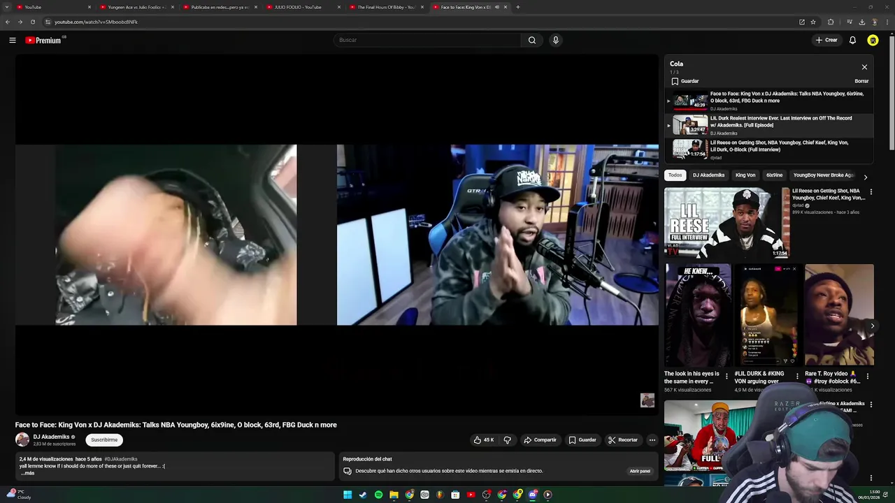Open options for the Lil Reese recommended video
Viewport: 895px width, 503px height.
(871, 192)
